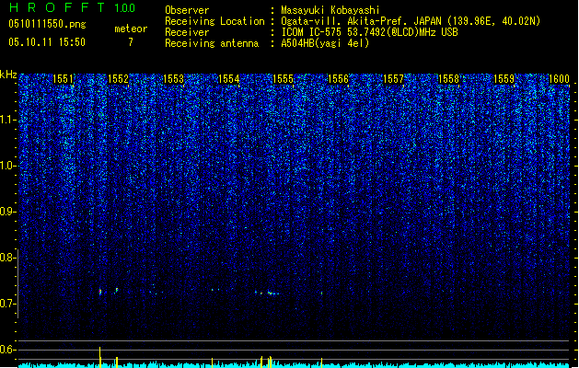Click the 1552 time marker
The height and width of the screenshot is (368, 579).
pyautogui.click(x=118, y=79)
